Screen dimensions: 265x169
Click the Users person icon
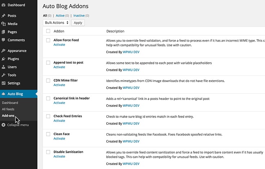4,67
